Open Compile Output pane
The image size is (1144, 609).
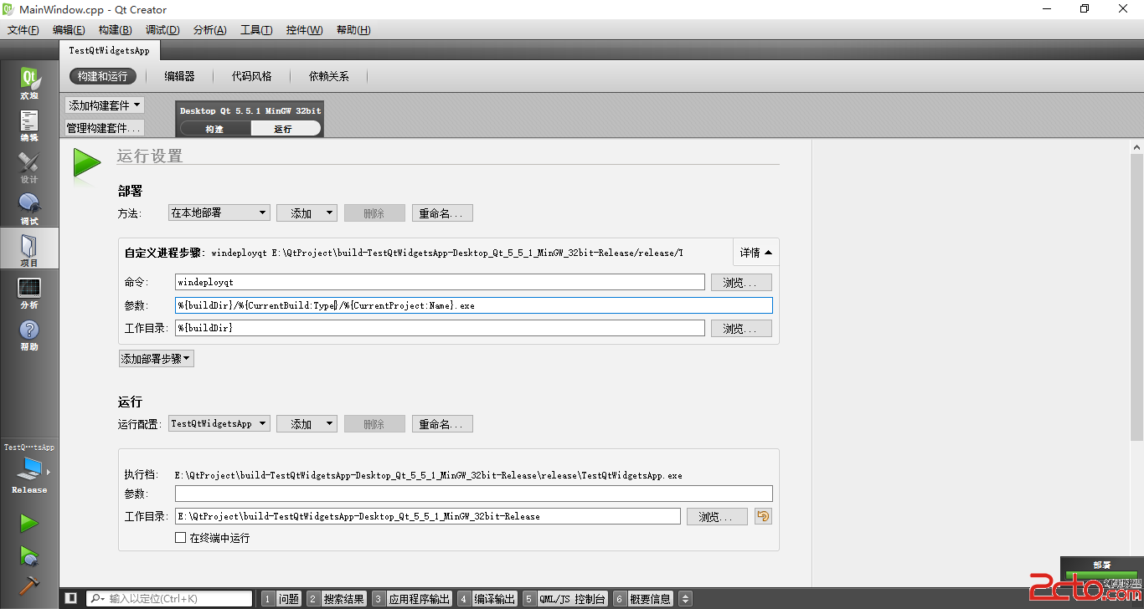click(x=487, y=599)
